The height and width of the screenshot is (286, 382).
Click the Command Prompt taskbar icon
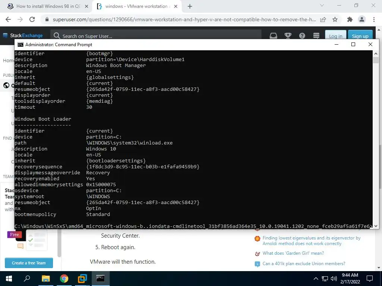click(x=100, y=279)
